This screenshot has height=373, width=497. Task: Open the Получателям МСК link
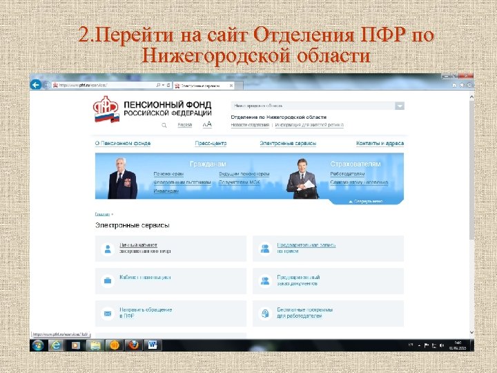240,182
